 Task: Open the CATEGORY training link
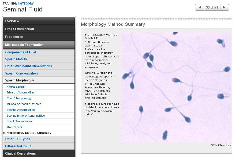[x=26, y=3]
